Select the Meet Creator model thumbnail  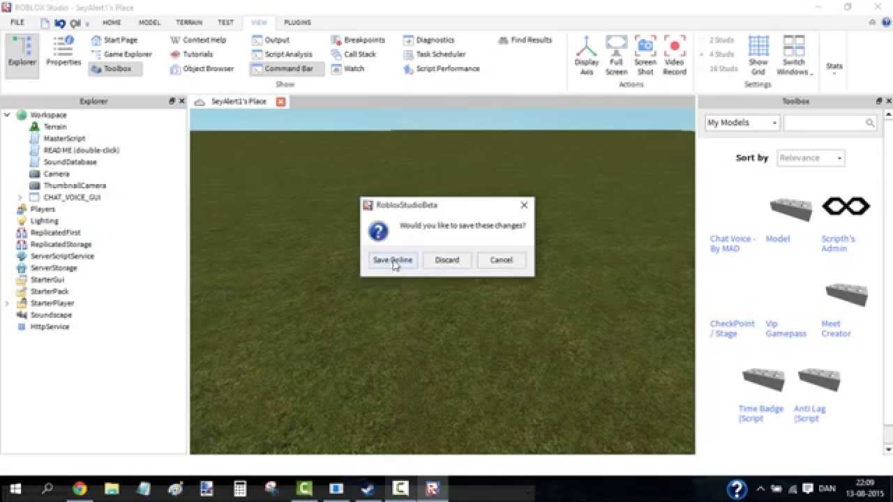pyautogui.click(x=846, y=294)
